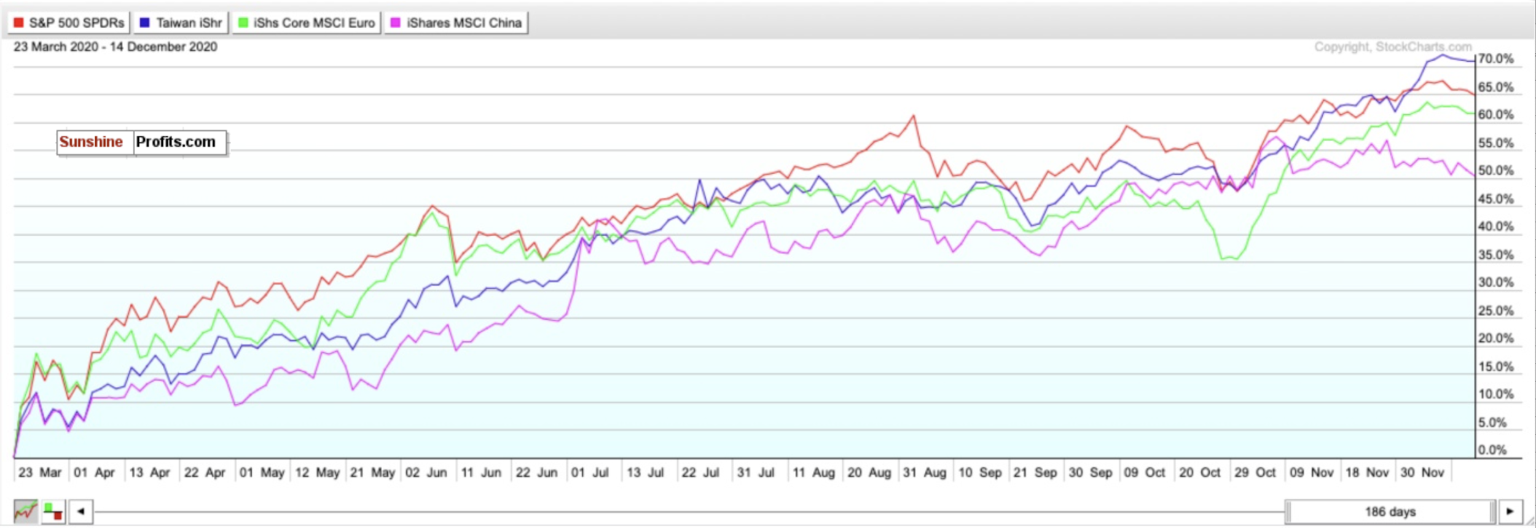Switch to line chart mode icon

[x=26, y=511]
